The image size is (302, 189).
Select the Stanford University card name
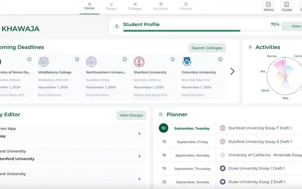click(150, 72)
